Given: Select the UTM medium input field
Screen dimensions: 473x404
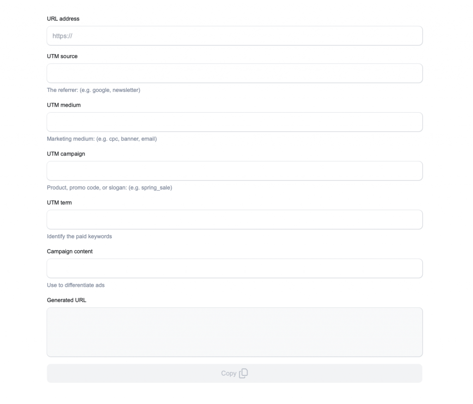Looking at the screenshot, I should (235, 122).
